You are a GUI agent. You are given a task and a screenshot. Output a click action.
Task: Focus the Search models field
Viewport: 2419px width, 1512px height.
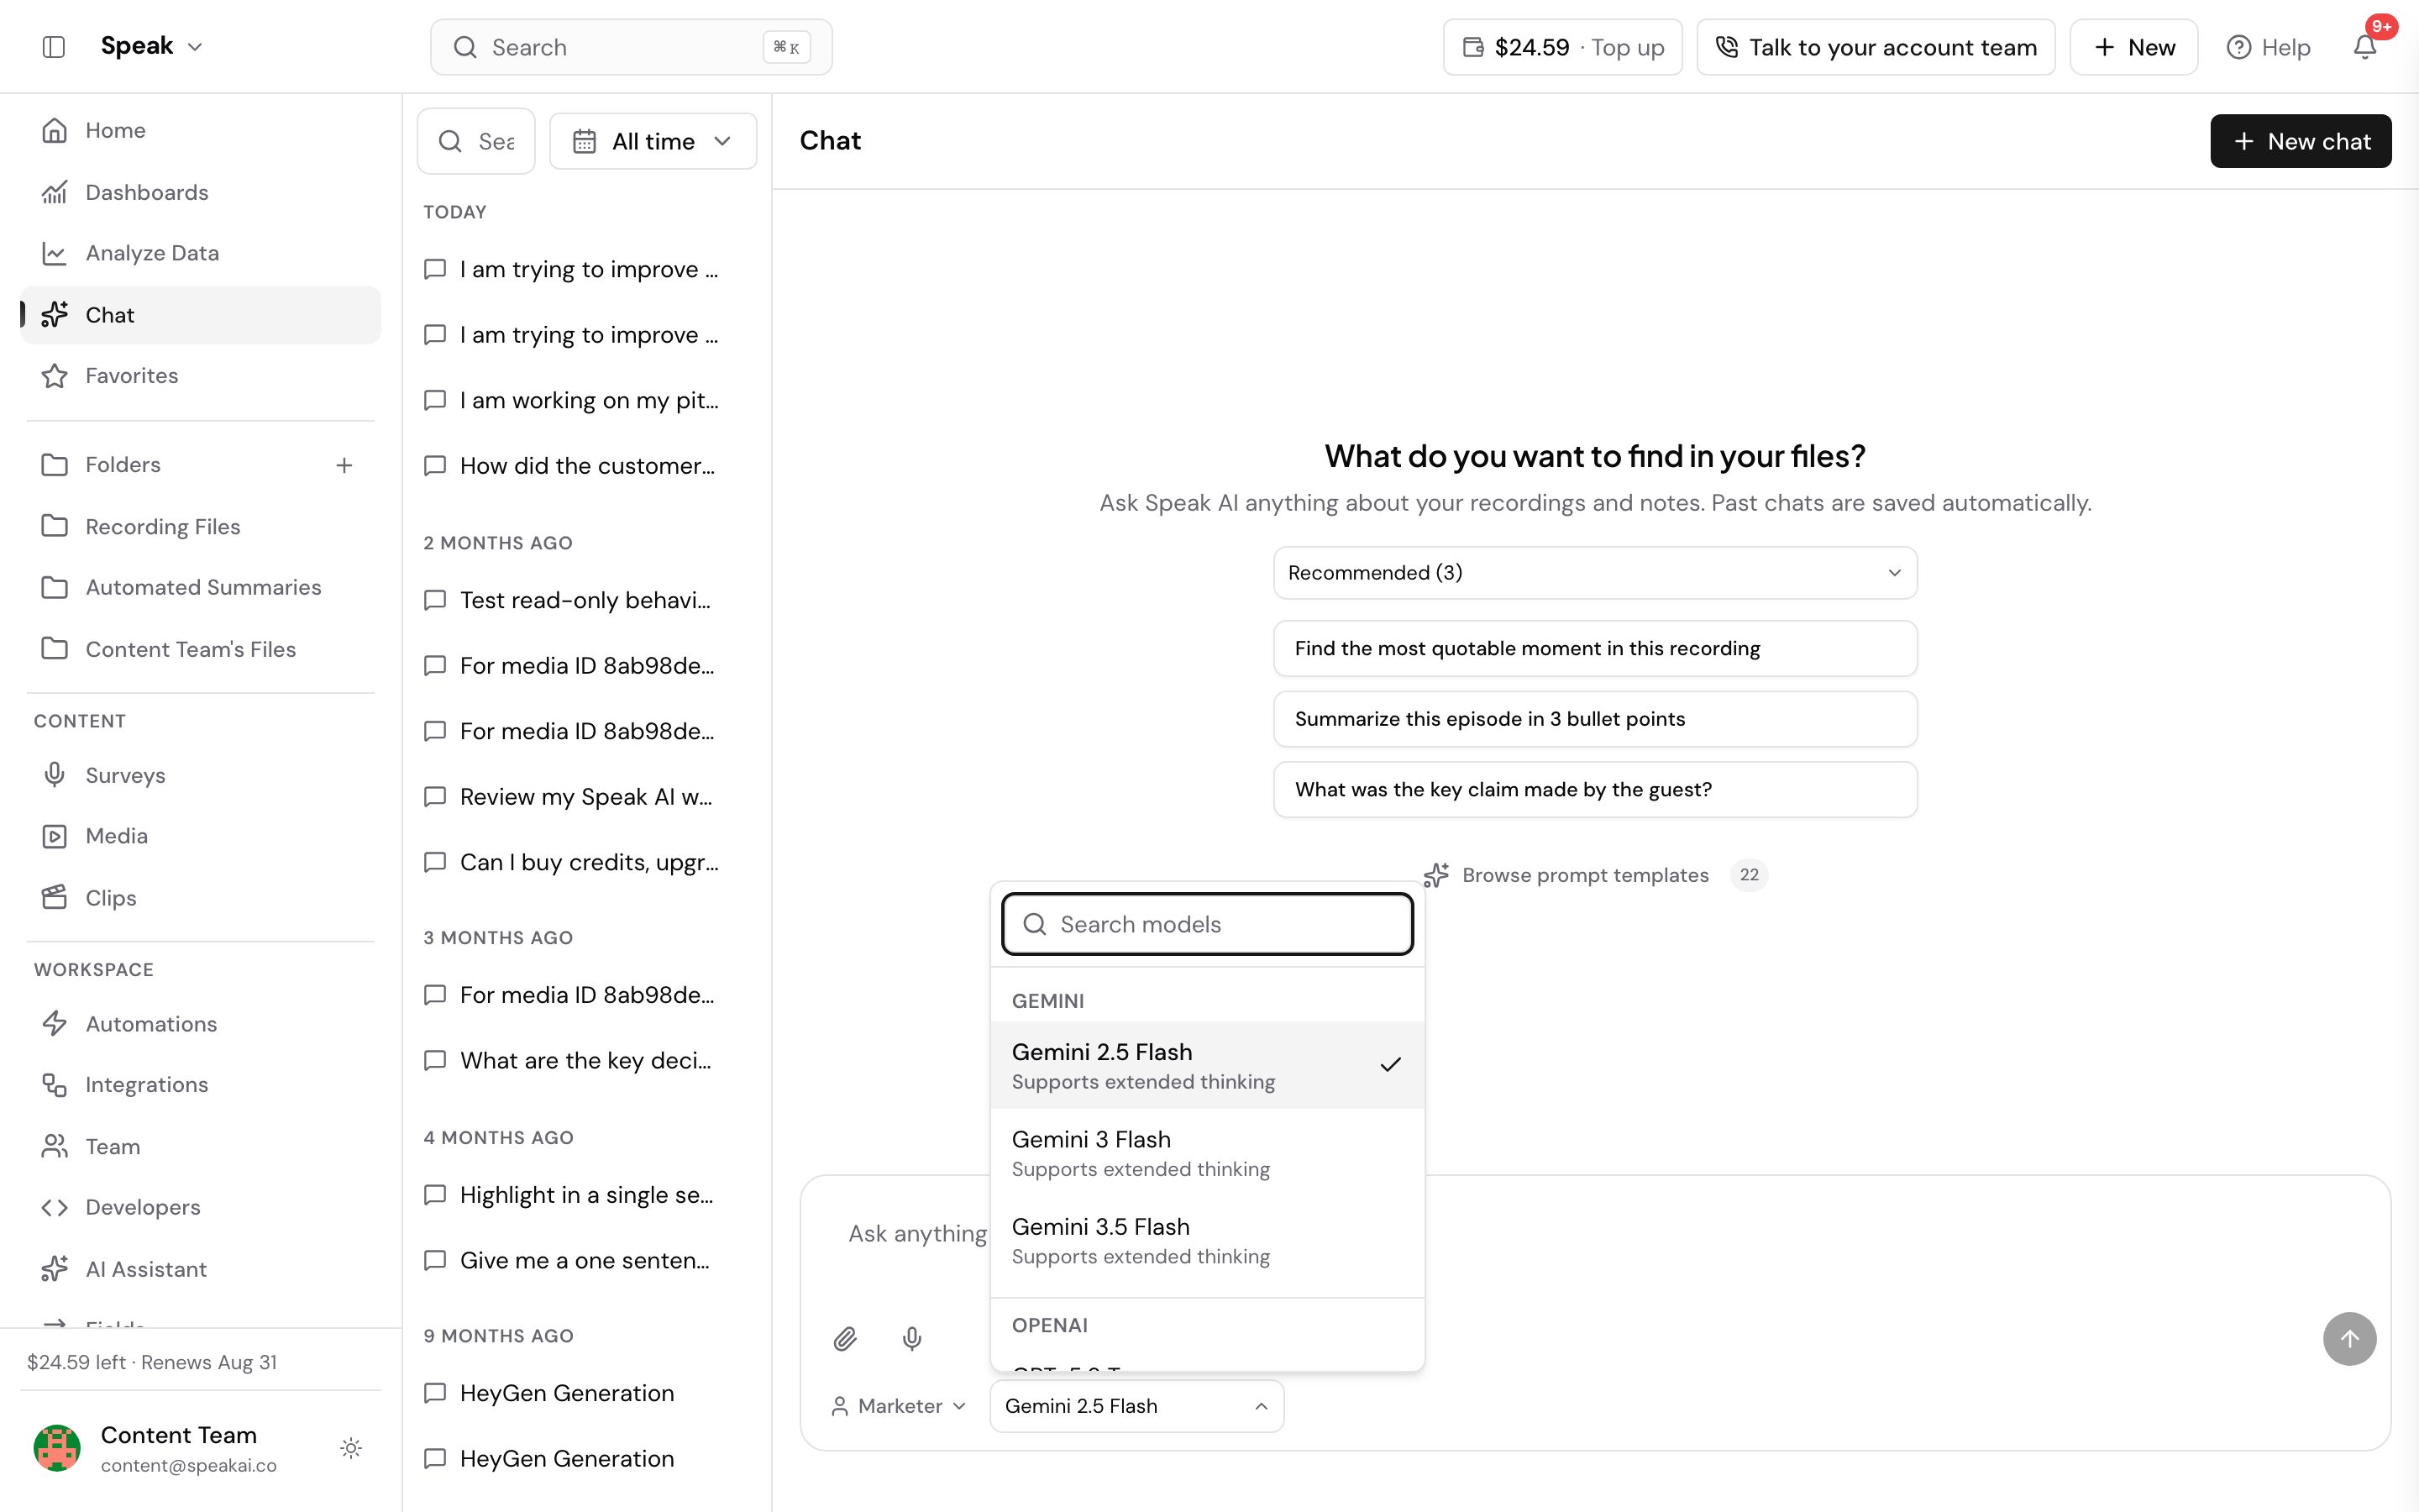[1206, 924]
